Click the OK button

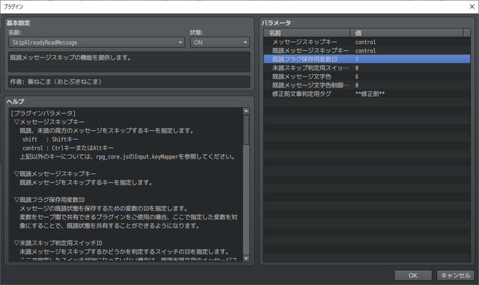pos(413,275)
